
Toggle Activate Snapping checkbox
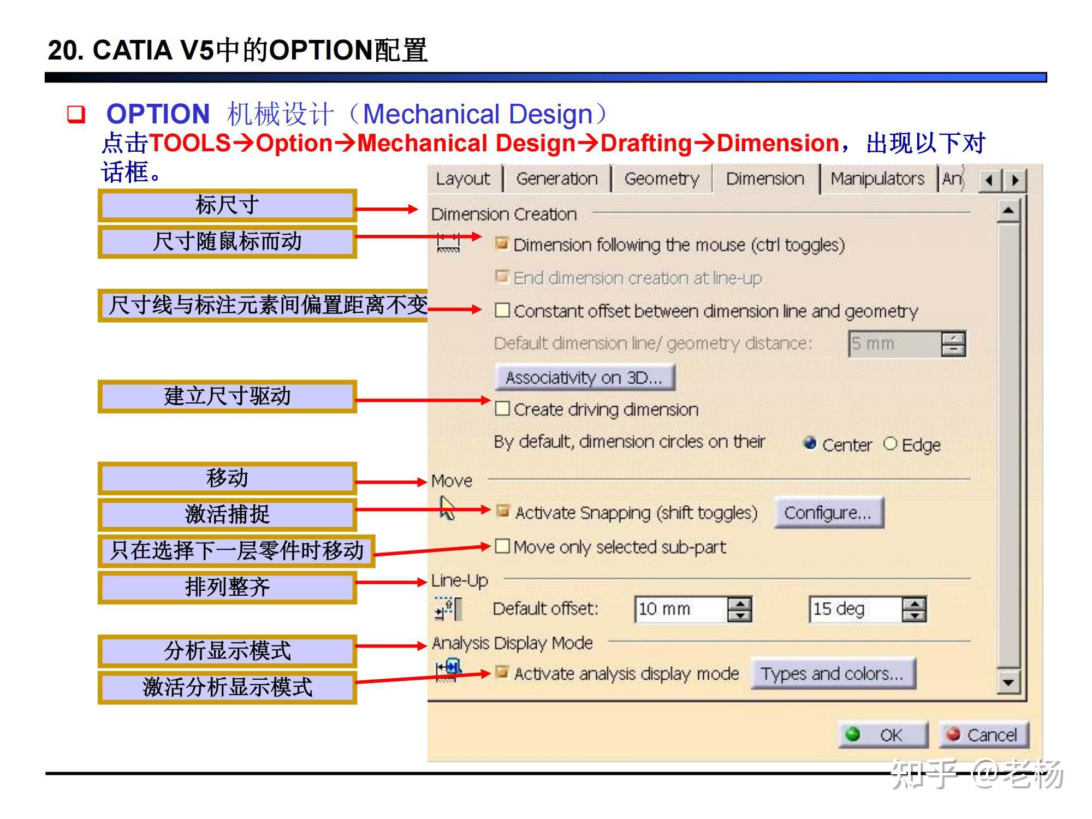tap(503, 511)
